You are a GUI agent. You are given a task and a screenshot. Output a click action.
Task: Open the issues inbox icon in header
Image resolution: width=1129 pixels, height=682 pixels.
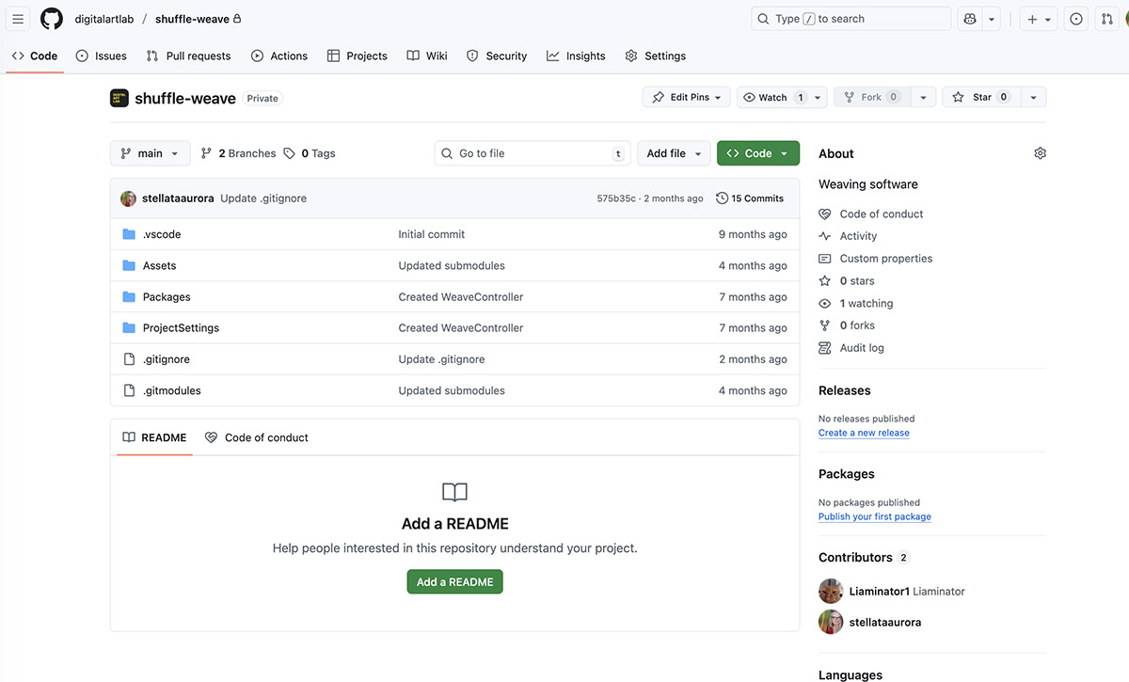click(x=1076, y=19)
